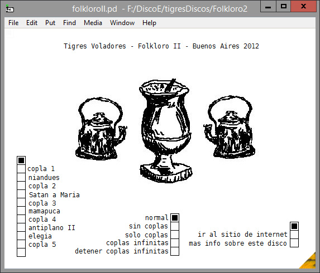This screenshot has width=320, height=273.
Task: Activate coplas infinitas option
Action: [x=175, y=243]
